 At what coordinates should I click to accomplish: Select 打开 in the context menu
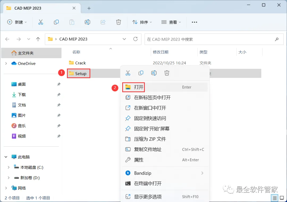(x=165, y=87)
